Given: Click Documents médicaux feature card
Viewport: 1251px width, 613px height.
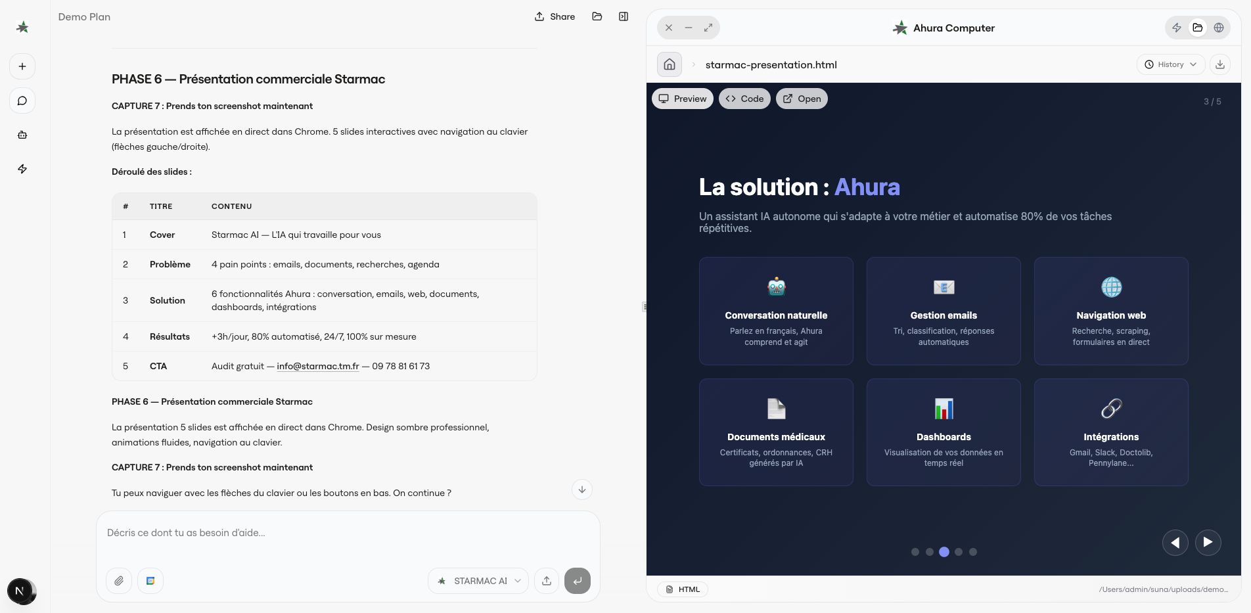Looking at the screenshot, I should tap(776, 432).
